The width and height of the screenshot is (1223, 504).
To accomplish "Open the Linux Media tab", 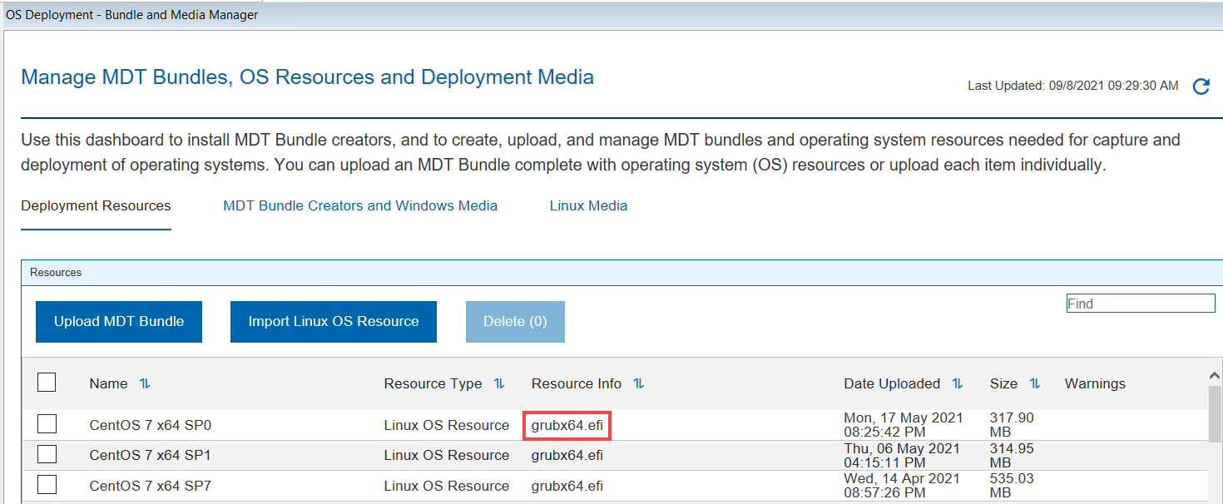I will pos(588,205).
